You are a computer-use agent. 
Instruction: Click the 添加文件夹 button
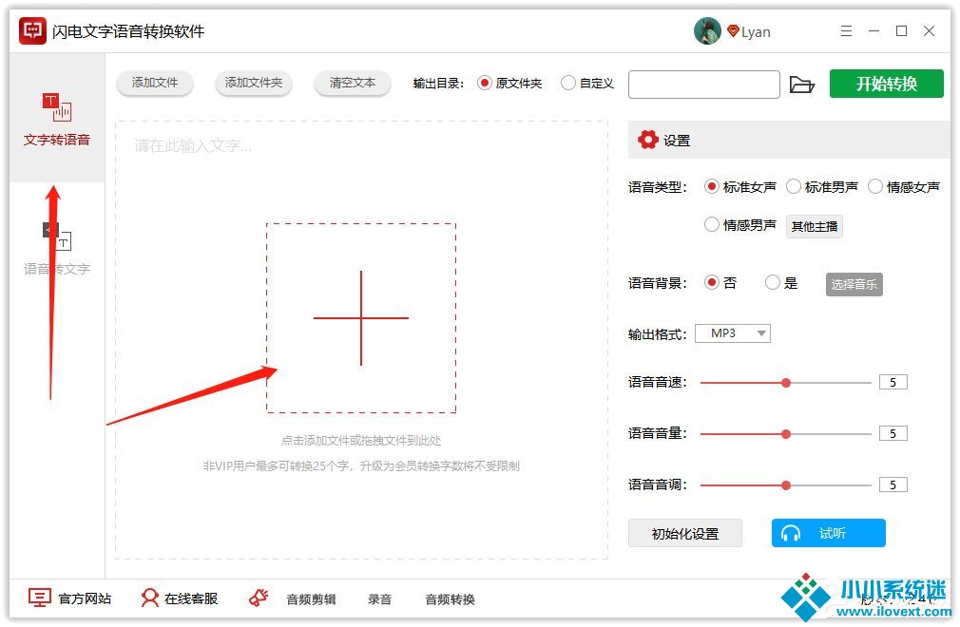(254, 84)
